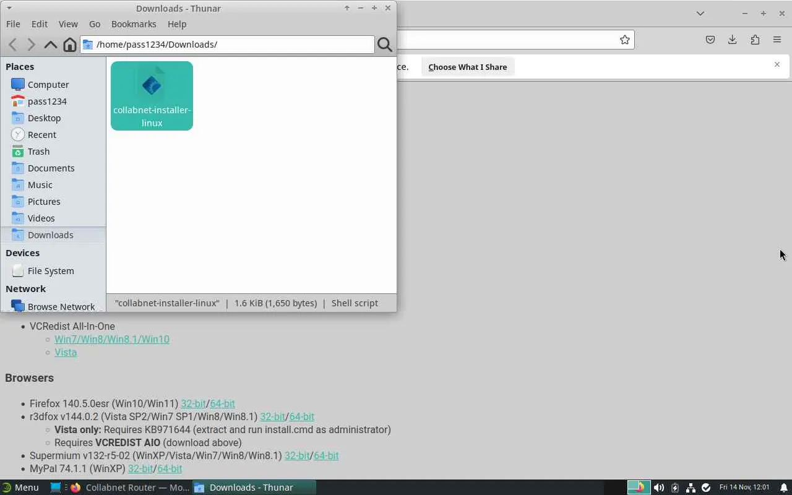This screenshot has width=792, height=495.
Task: Select the collabnet-installer-linux file
Action: pos(152,96)
